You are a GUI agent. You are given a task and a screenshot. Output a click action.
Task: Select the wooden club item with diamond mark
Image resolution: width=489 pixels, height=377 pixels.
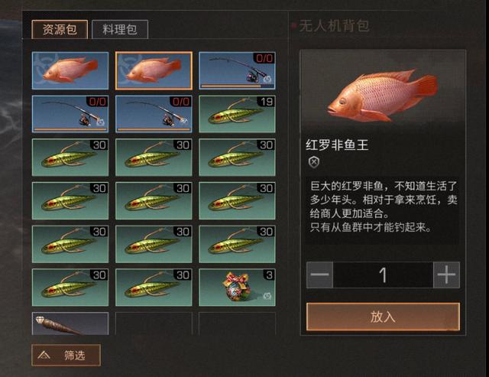[70, 323]
